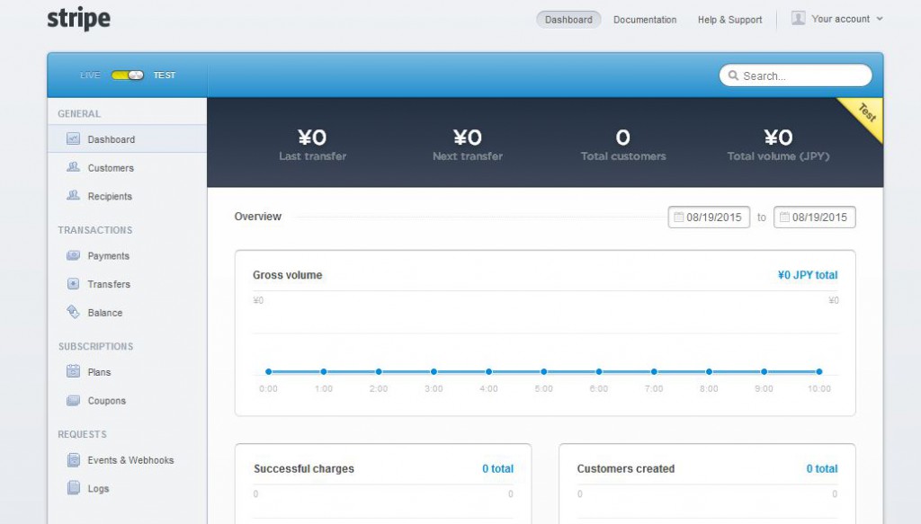Click the Customers people icon
921x524 pixels.
74,167
